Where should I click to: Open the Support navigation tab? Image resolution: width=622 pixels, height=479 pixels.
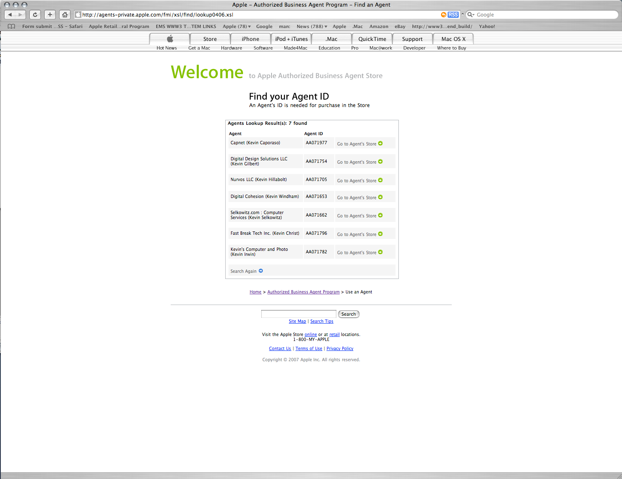coord(412,39)
